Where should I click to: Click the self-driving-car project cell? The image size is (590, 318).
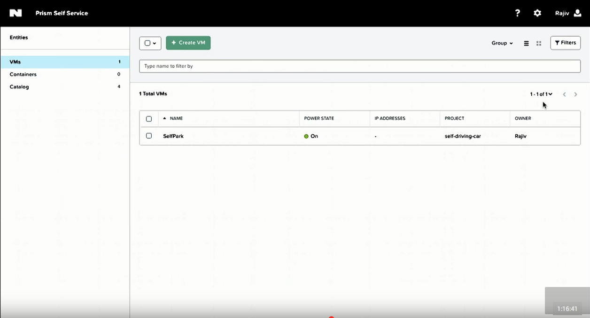tap(463, 136)
